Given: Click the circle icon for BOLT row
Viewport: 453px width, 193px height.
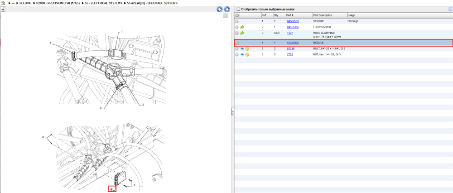Looking at the screenshot, I should click(237, 49).
